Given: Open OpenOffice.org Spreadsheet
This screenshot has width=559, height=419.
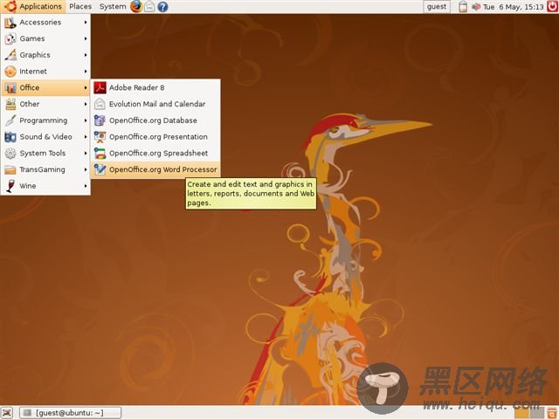Looking at the screenshot, I should 155,154.
